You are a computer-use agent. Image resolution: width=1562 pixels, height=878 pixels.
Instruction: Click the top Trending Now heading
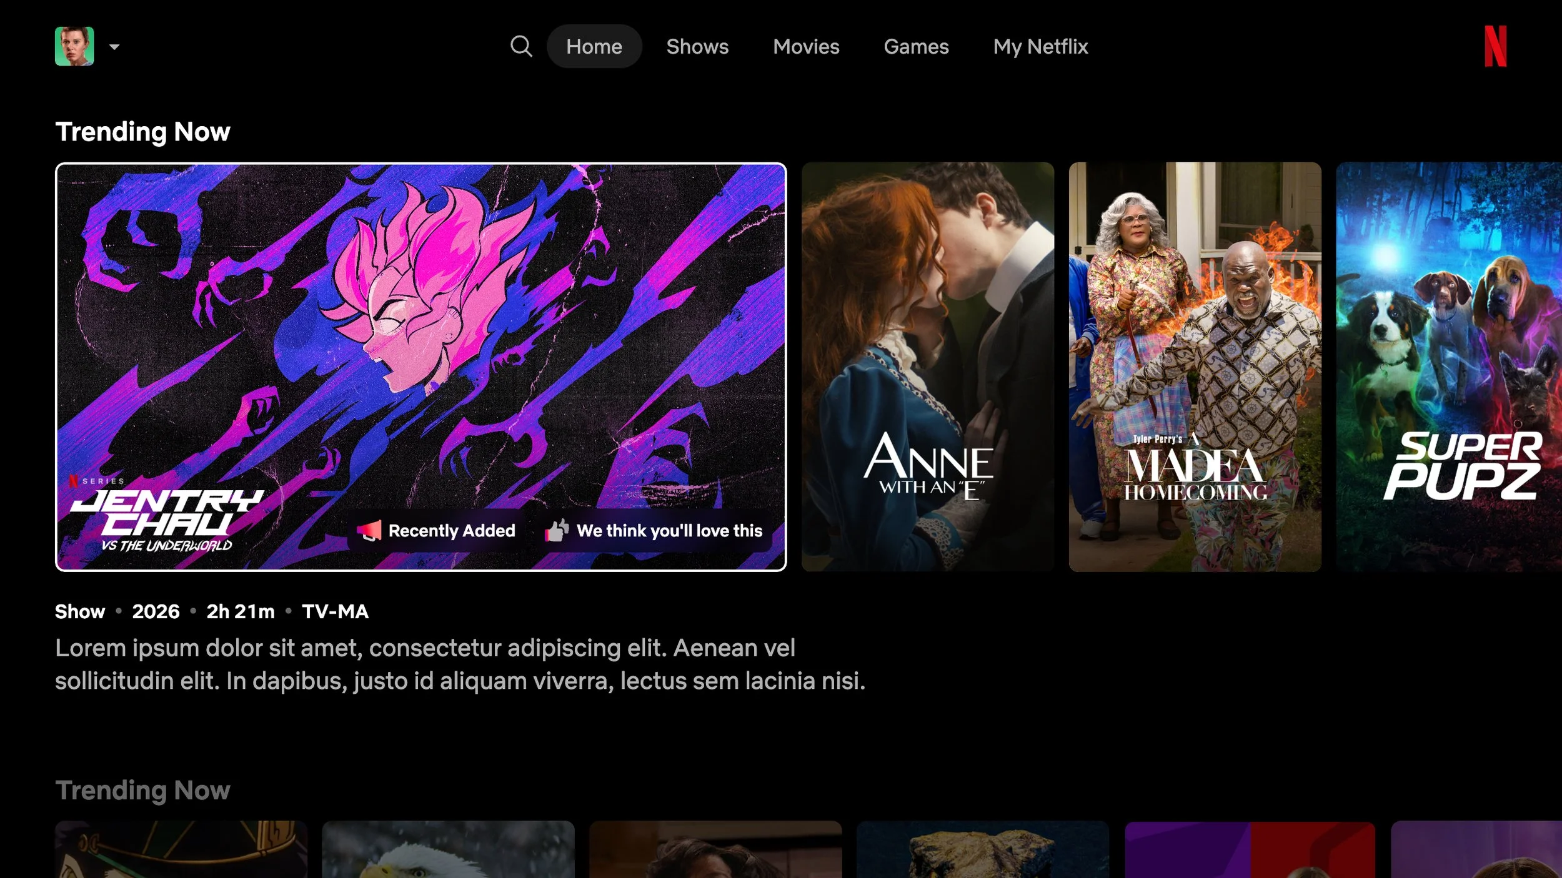click(143, 132)
